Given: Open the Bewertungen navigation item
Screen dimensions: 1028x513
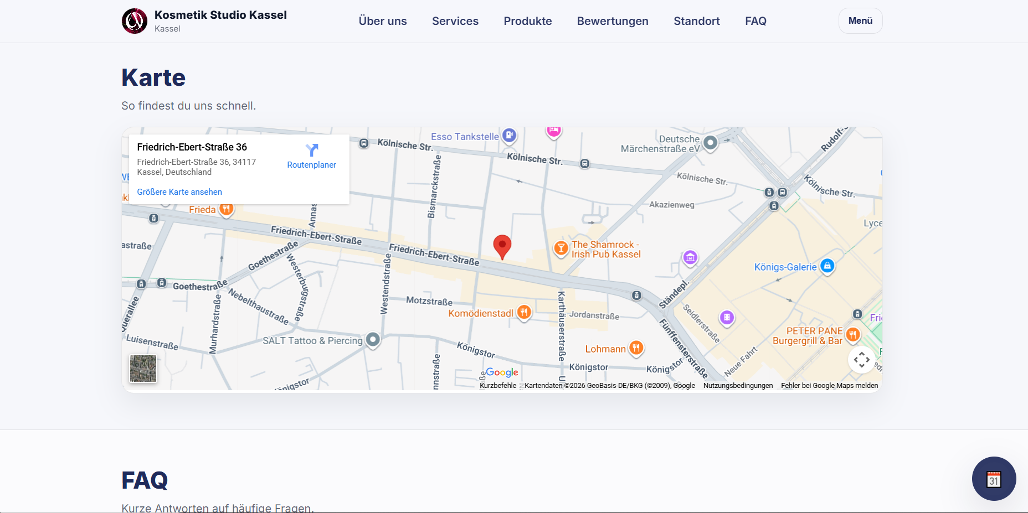Looking at the screenshot, I should 613,21.
